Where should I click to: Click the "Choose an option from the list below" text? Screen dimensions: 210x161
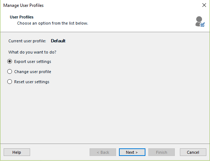point(53,23)
